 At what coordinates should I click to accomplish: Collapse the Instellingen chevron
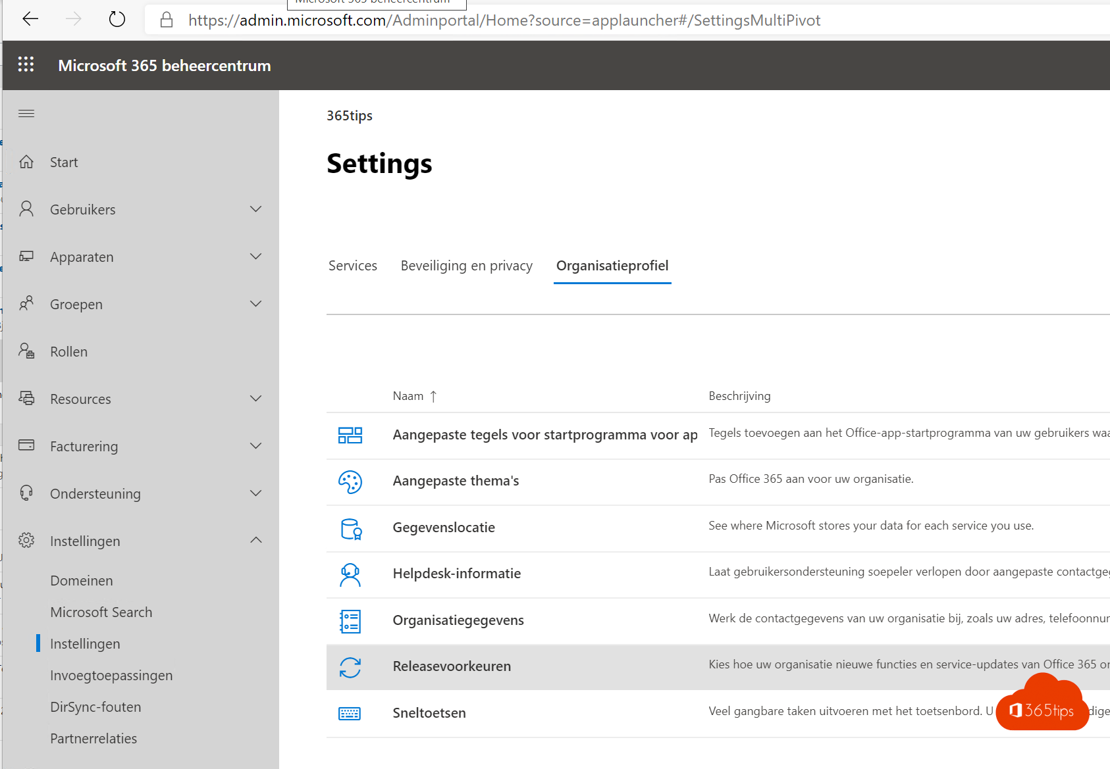[x=256, y=540]
